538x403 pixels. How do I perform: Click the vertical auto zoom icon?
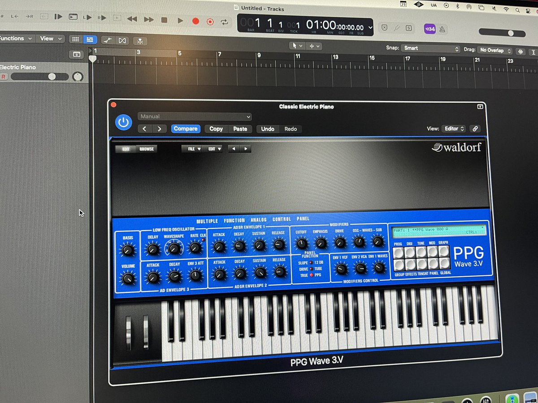coord(534,51)
